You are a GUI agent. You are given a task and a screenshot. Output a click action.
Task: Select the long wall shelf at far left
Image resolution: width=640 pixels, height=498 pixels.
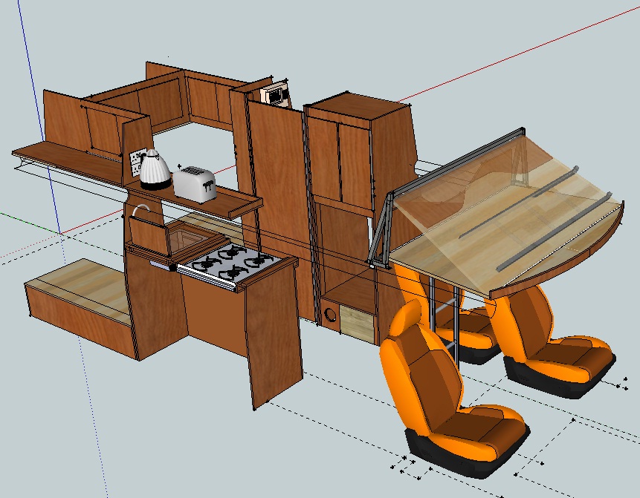pos(67,162)
